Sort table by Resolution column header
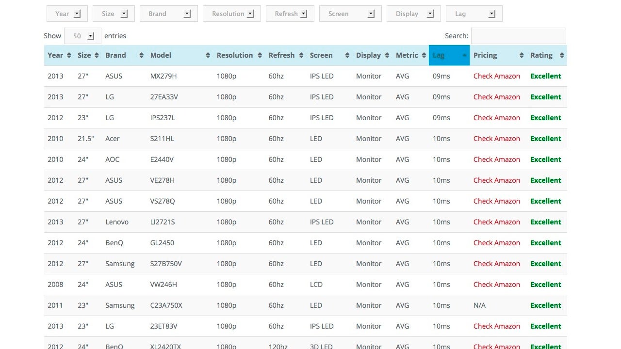621x349 pixels. click(x=239, y=55)
